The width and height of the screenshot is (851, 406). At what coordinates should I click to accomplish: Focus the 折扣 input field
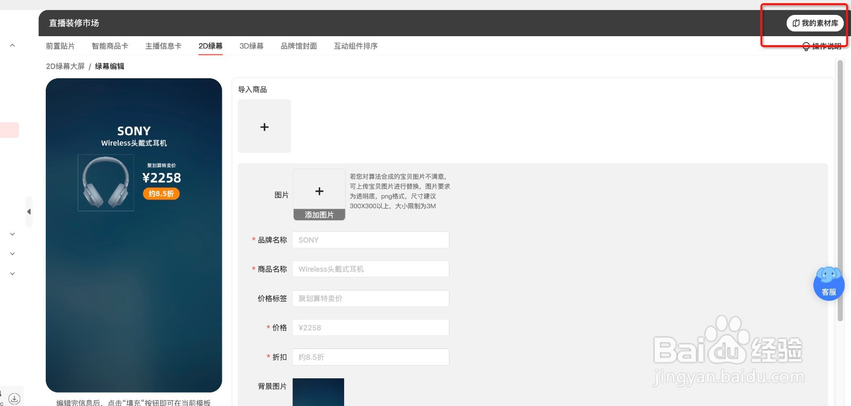point(371,357)
